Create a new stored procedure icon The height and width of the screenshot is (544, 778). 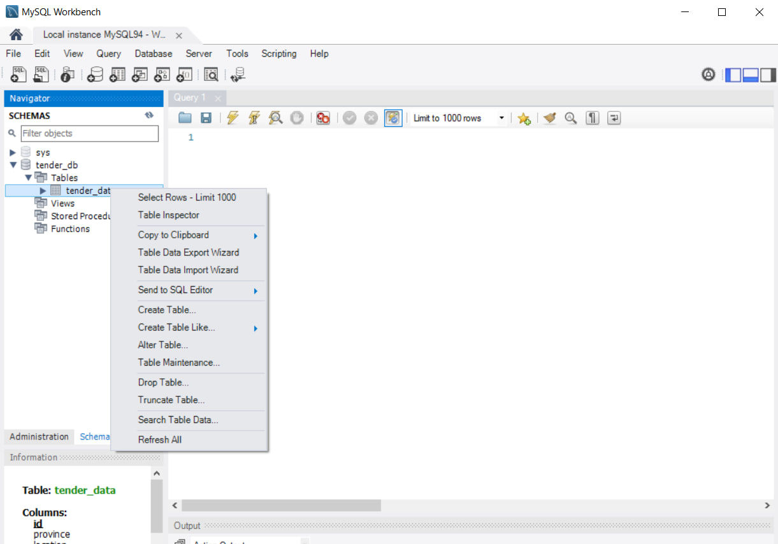pyautogui.click(x=162, y=75)
